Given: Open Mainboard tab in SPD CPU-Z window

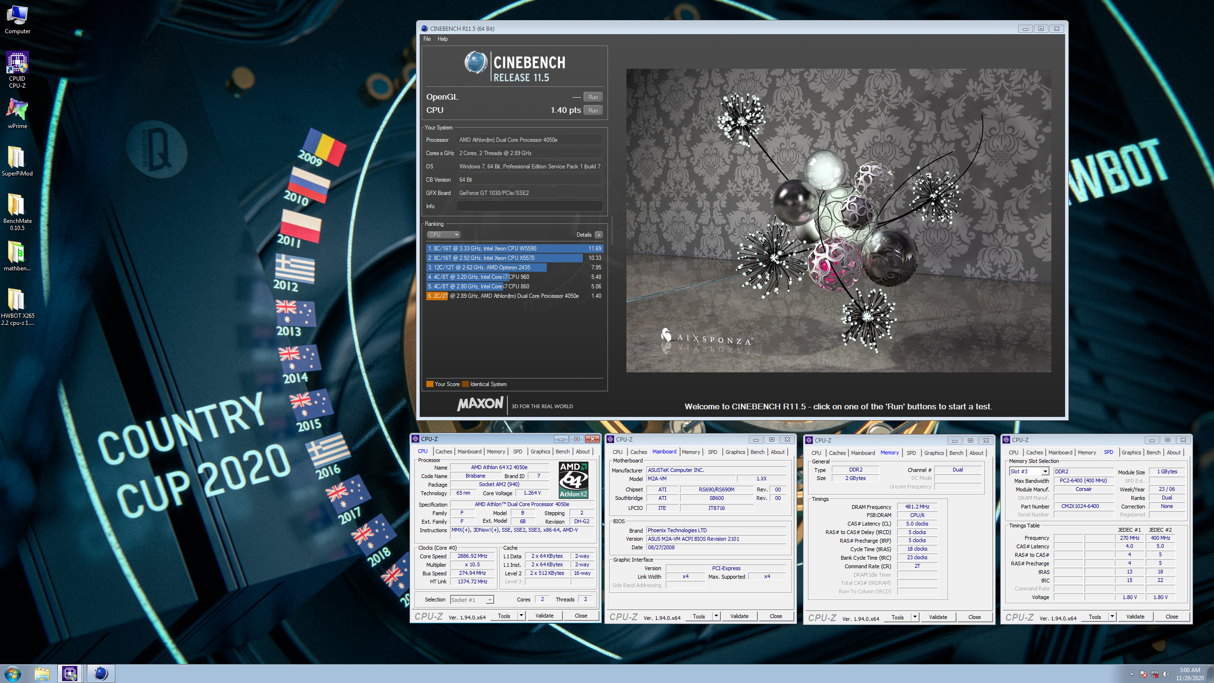Looking at the screenshot, I should (1060, 452).
